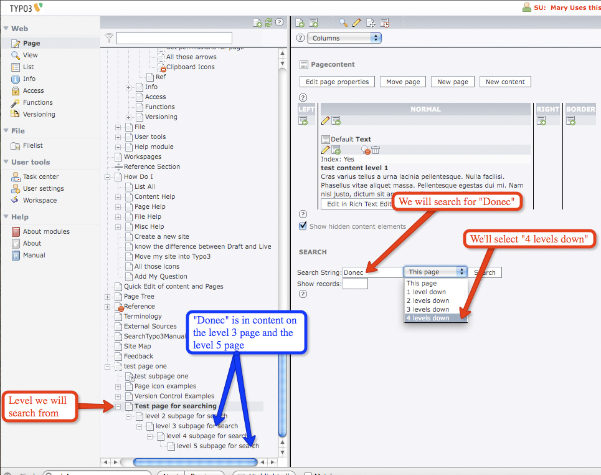This screenshot has width=601, height=475.
Task: Delete Default Text element via trash icon
Action: (x=376, y=150)
